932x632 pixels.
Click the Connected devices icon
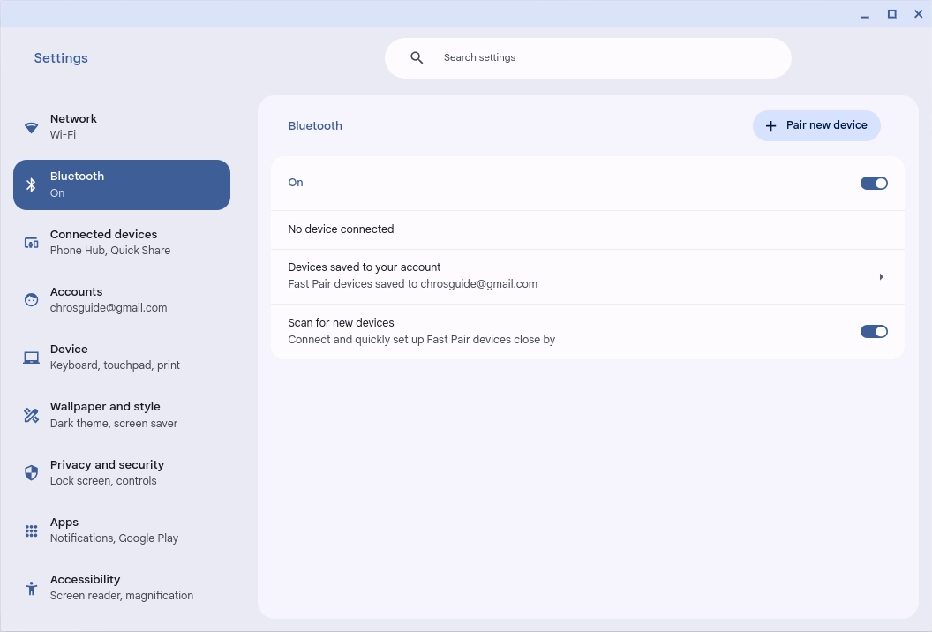coord(32,243)
